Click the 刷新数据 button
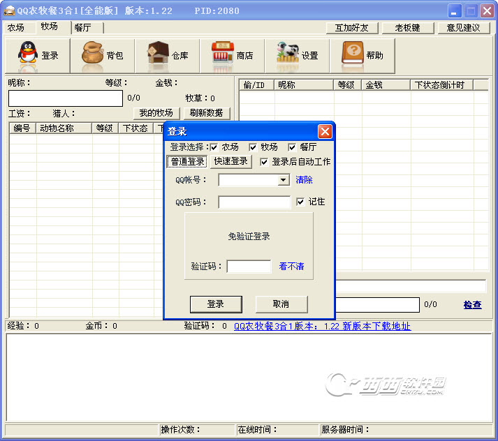Viewport: 498px width, 441px height. coord(207,113)
